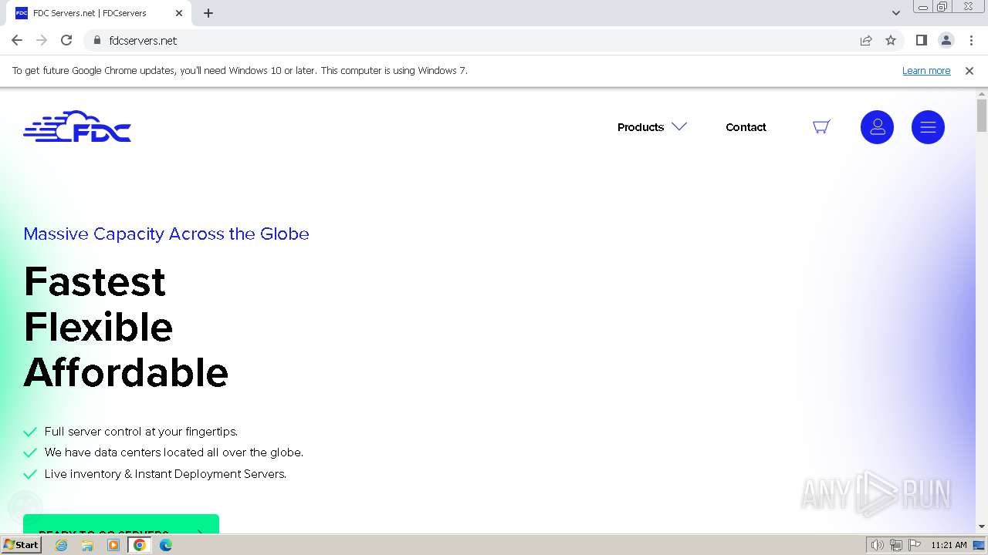
Task: Click the browser forward arrow
Action: click(x=42, y=40)
